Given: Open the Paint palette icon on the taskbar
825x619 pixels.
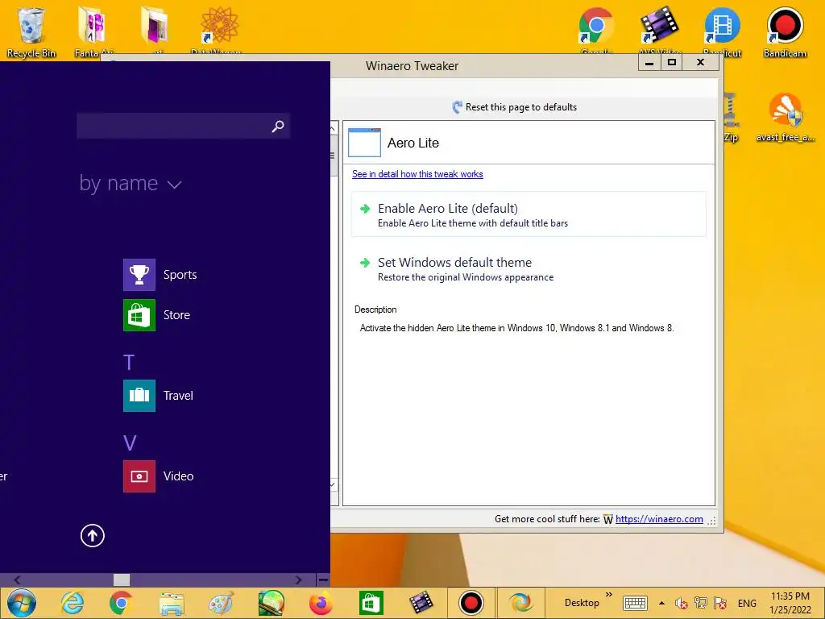Looking at the screenshot, I should tap(221, 604).
